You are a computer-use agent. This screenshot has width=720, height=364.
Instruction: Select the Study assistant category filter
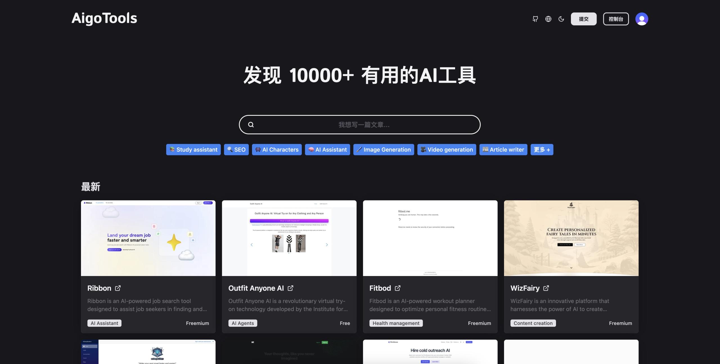point(193,150)
